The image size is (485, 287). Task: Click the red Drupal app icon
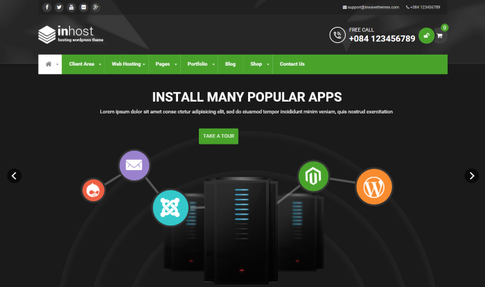[x=93, y=190]
